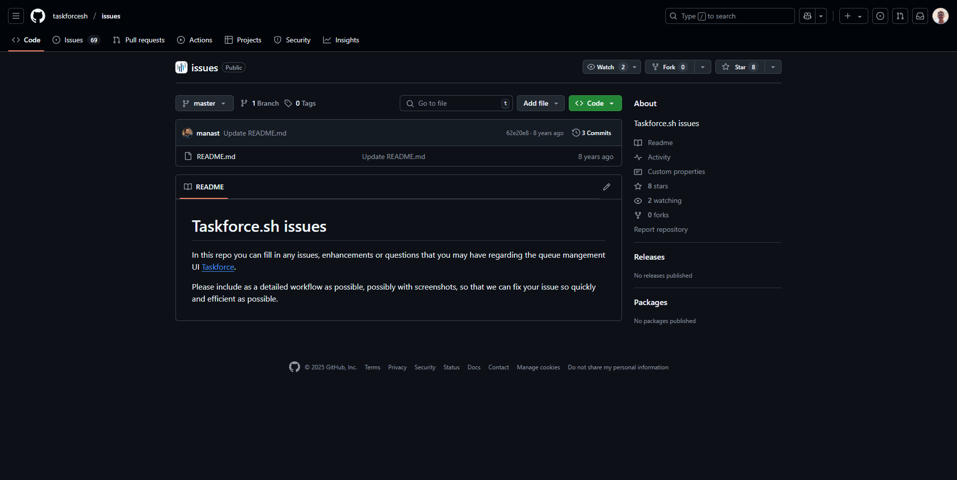957x480 pixels.
Task: Open the 0 Tags link
Action: pos(300,103)
